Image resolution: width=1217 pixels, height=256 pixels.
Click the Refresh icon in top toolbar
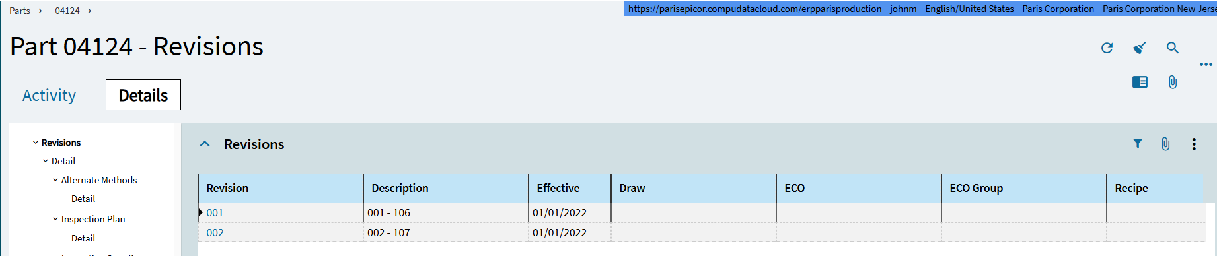1107,48
